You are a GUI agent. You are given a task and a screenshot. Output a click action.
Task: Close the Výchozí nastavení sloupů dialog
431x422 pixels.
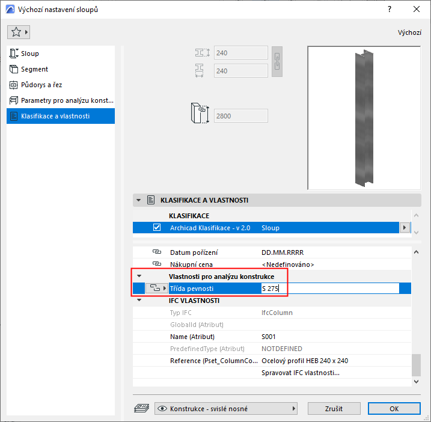pyautogui.click(x=417, y=9)
